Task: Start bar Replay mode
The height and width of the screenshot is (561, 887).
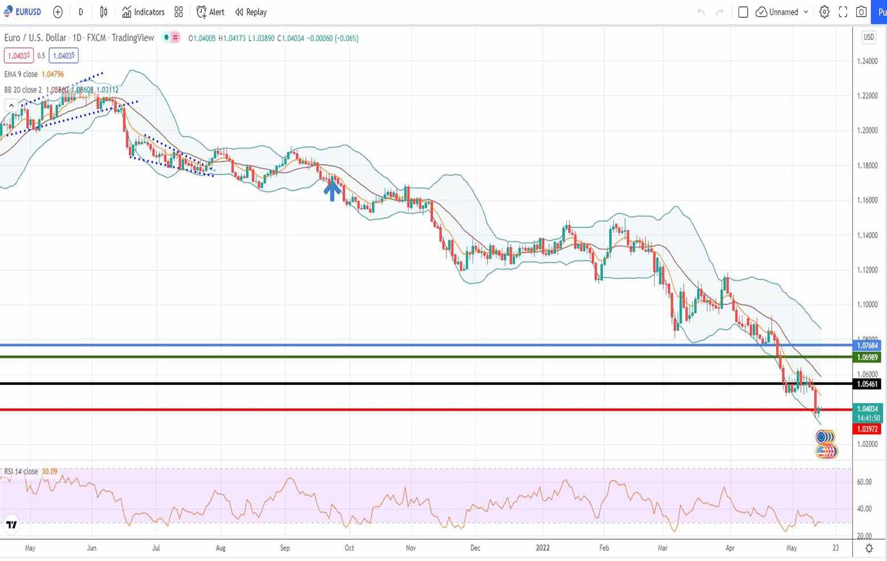Action: (251, 12)
